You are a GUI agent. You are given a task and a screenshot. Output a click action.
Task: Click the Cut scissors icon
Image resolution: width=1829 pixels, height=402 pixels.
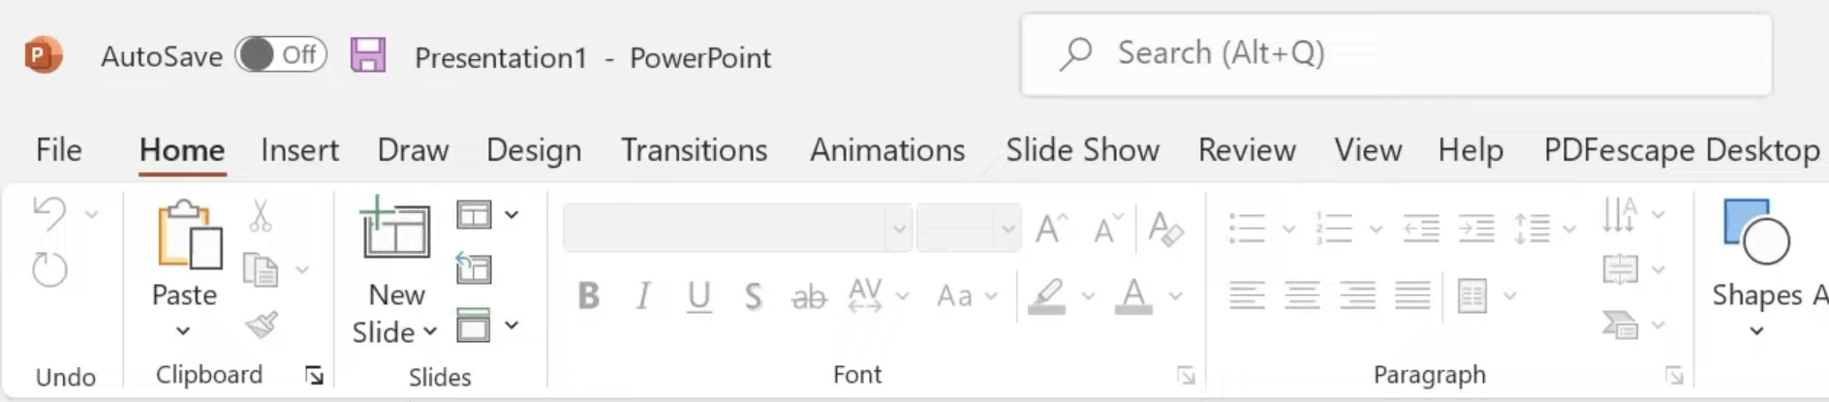tap(261, 215)
